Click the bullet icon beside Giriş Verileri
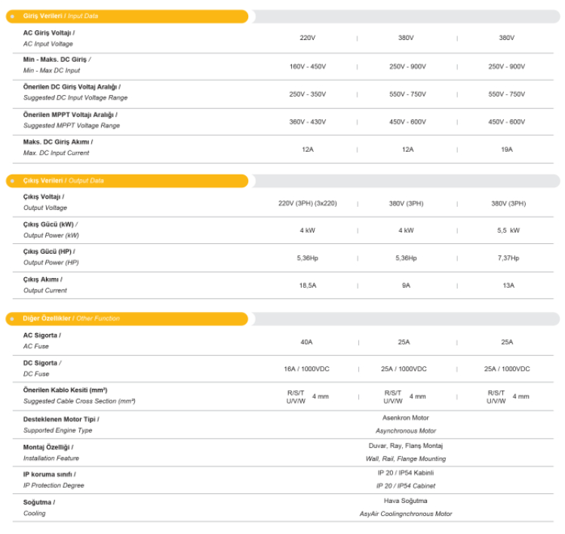Image resolution: width=565 pixels, height=534 pixels. tap(12, 16)
